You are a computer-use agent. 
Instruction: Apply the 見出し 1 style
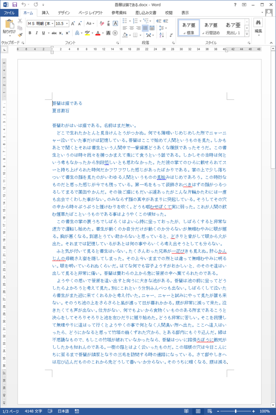click(233, 28)
